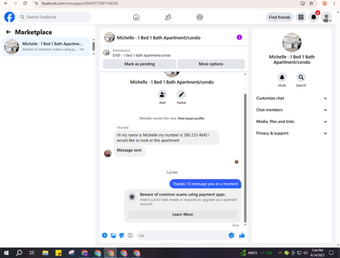Open the notifications bell

click(x=313, y=17)
